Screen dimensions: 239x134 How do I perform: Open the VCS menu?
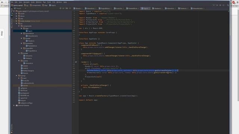54,2
